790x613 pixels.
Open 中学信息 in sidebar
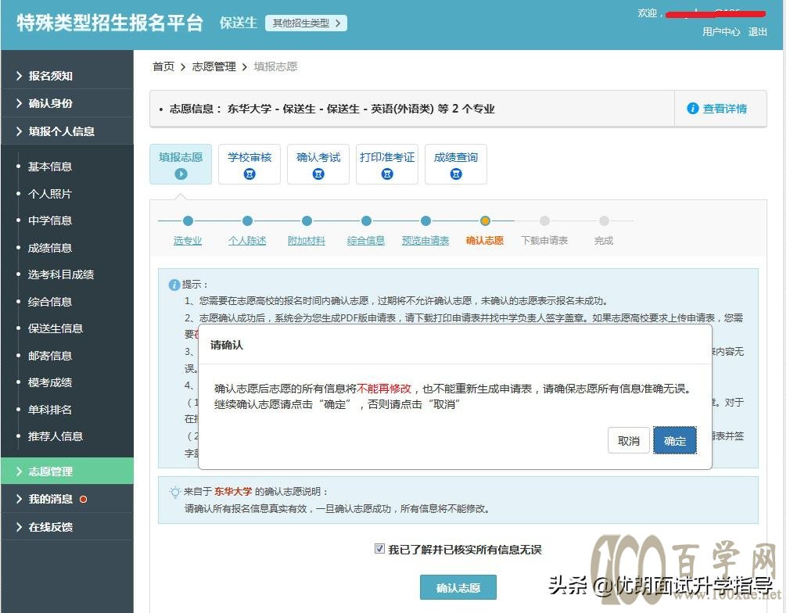click(x=50, y=220)
